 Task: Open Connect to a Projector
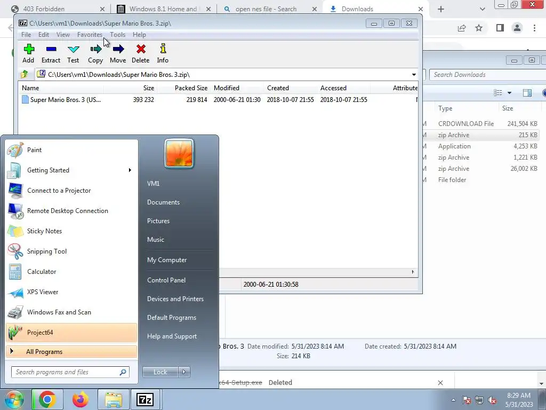pyautogui.click(x=72, y=191)
